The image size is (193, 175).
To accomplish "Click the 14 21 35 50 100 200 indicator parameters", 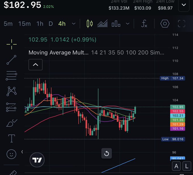I will 120,53.
